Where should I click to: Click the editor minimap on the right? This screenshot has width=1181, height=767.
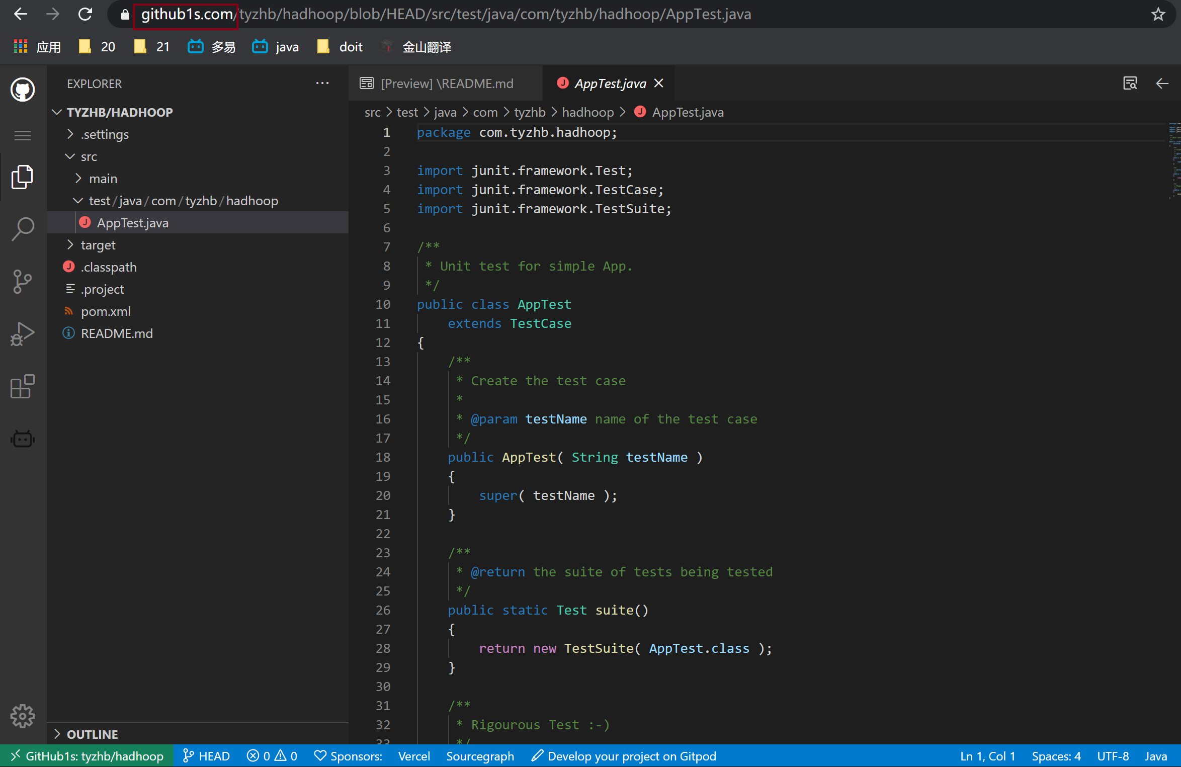(x=1174, y=161)
